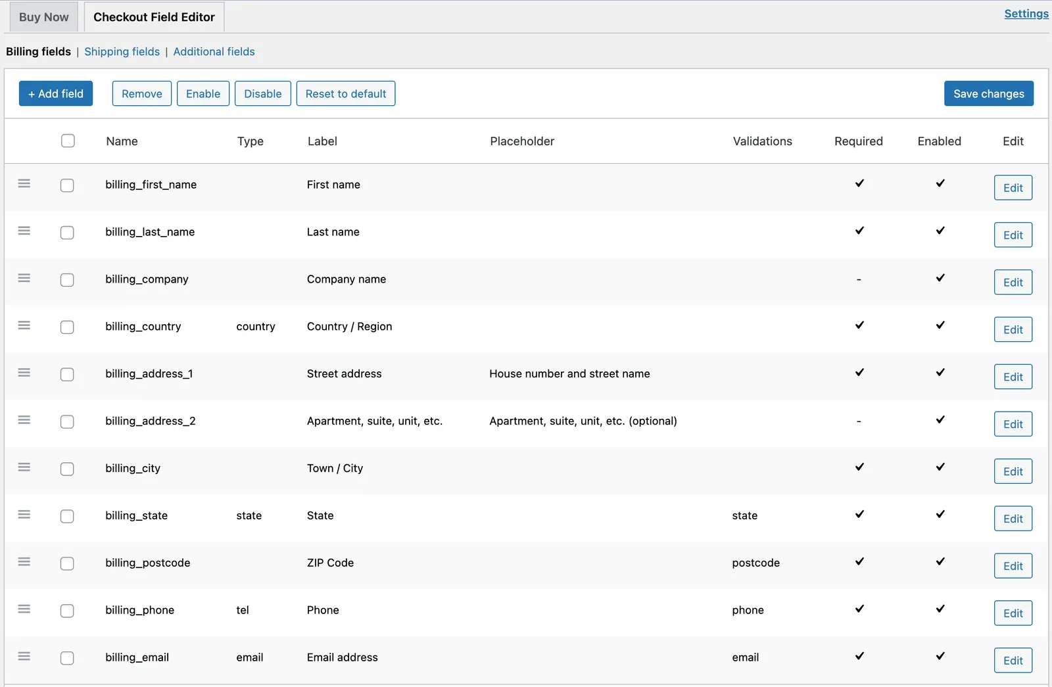The width and height of the screenshot is (1052, 687).
Task: Open the Shipping fields section
Action: point(122,51)
